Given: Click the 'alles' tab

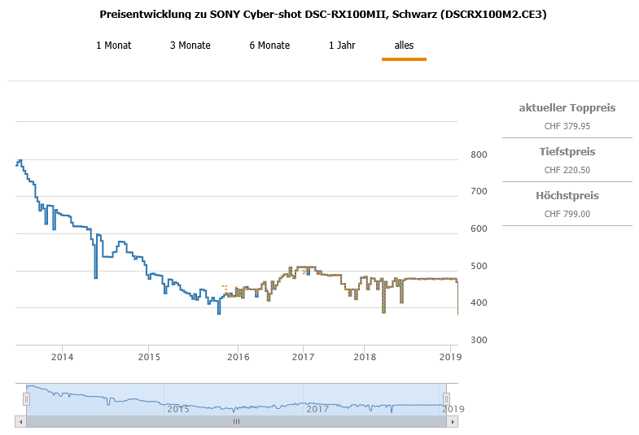Looking at the screenshot, I should point(404,46).
